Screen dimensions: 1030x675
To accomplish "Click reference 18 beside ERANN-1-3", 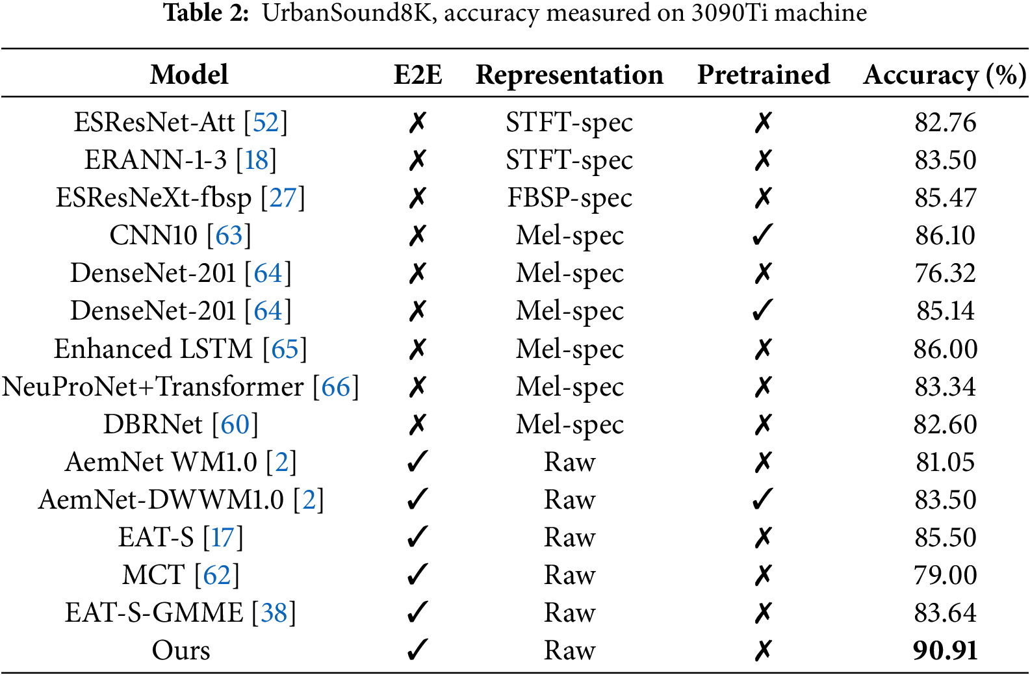I will [x=257, y=160].
